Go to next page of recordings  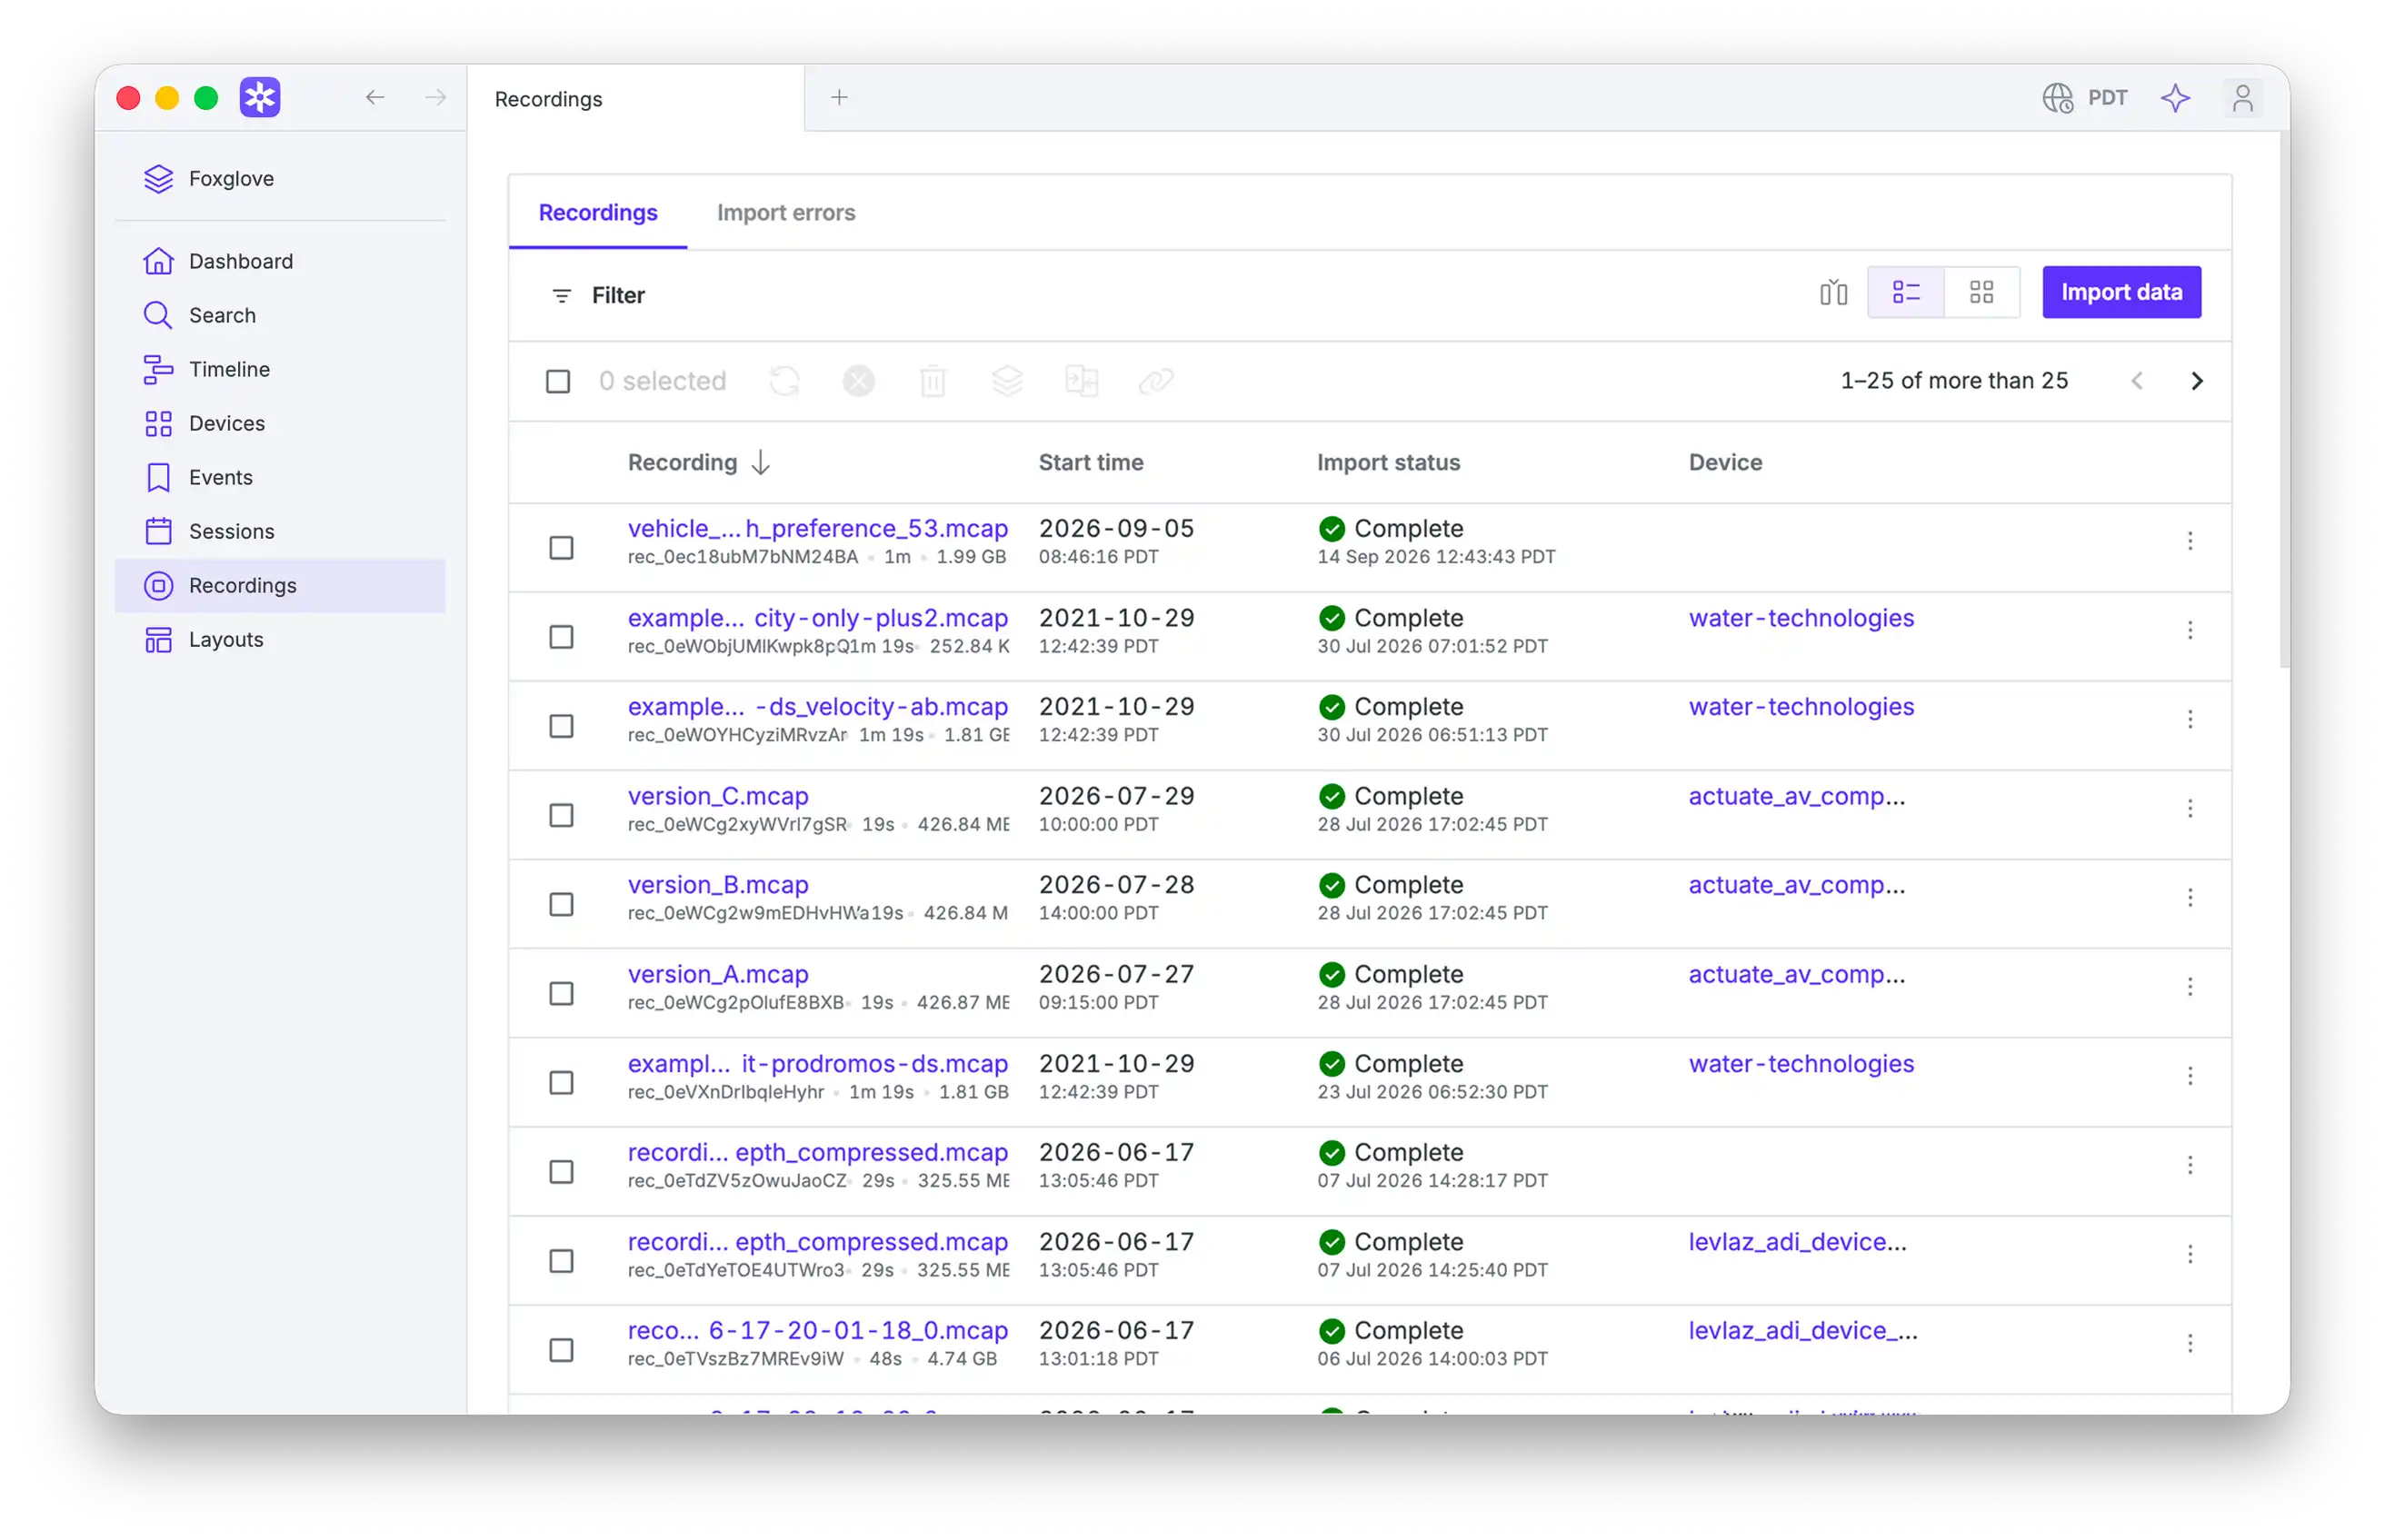coord(2197,381)
